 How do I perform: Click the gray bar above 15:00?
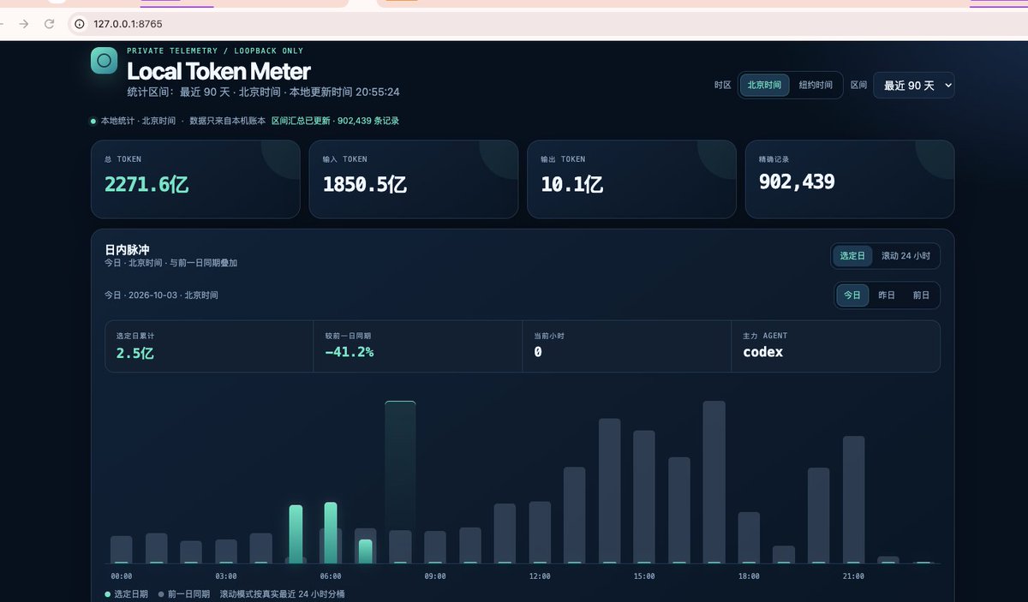pos(644,497)
